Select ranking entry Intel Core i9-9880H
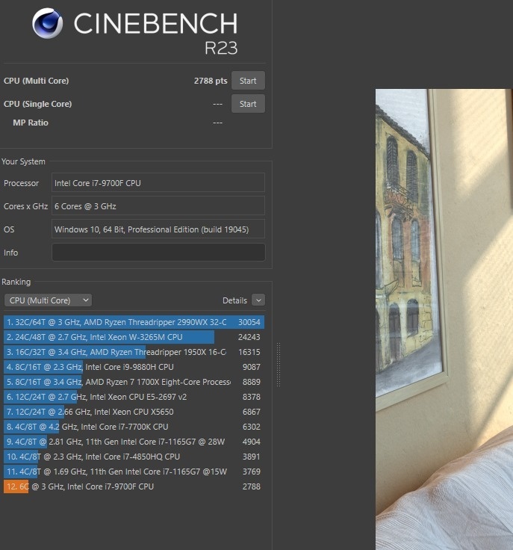The width and height of the screenshot is (513, 550). click(x=134, y=367)
